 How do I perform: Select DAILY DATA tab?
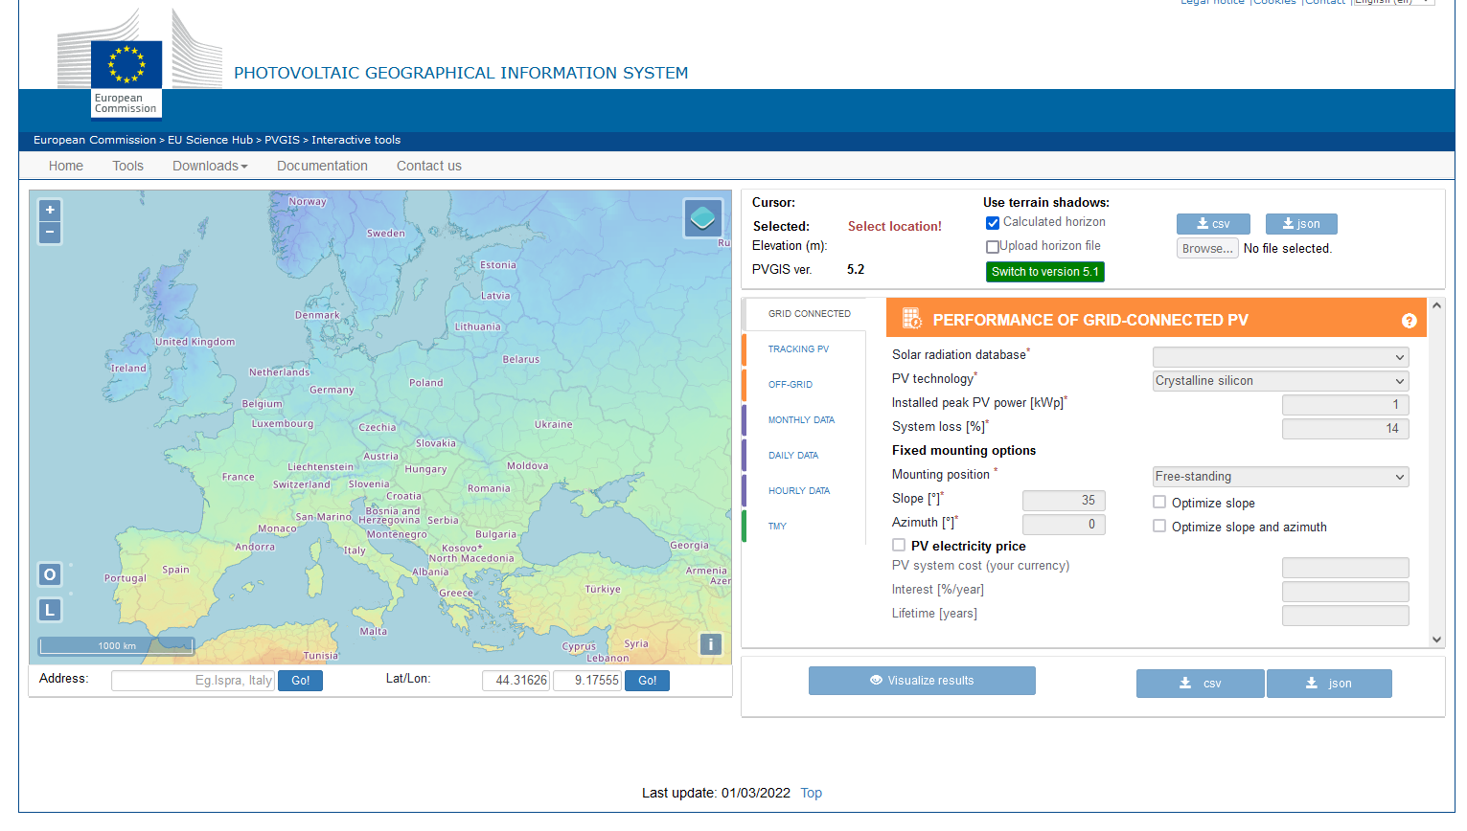pos(804,456)
